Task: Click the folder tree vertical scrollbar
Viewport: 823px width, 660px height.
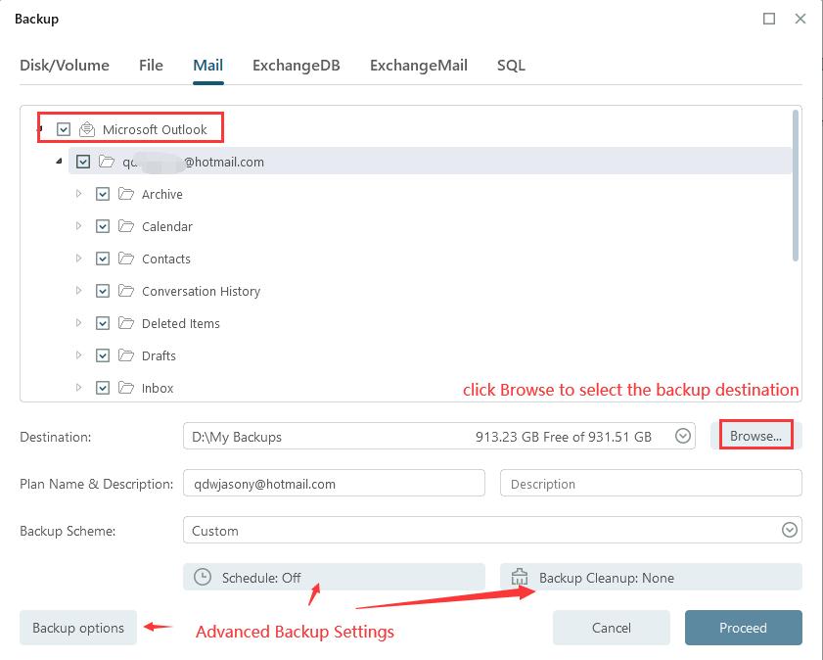Action: coord(796,186)
